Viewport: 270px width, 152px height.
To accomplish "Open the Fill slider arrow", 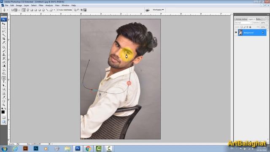I will tap(267, 27).
